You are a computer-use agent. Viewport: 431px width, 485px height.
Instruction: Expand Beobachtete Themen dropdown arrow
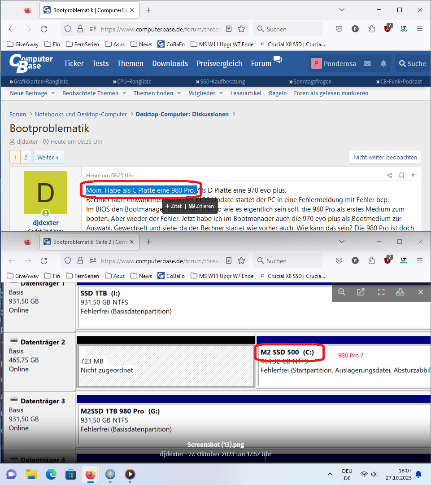coord(124,93)
